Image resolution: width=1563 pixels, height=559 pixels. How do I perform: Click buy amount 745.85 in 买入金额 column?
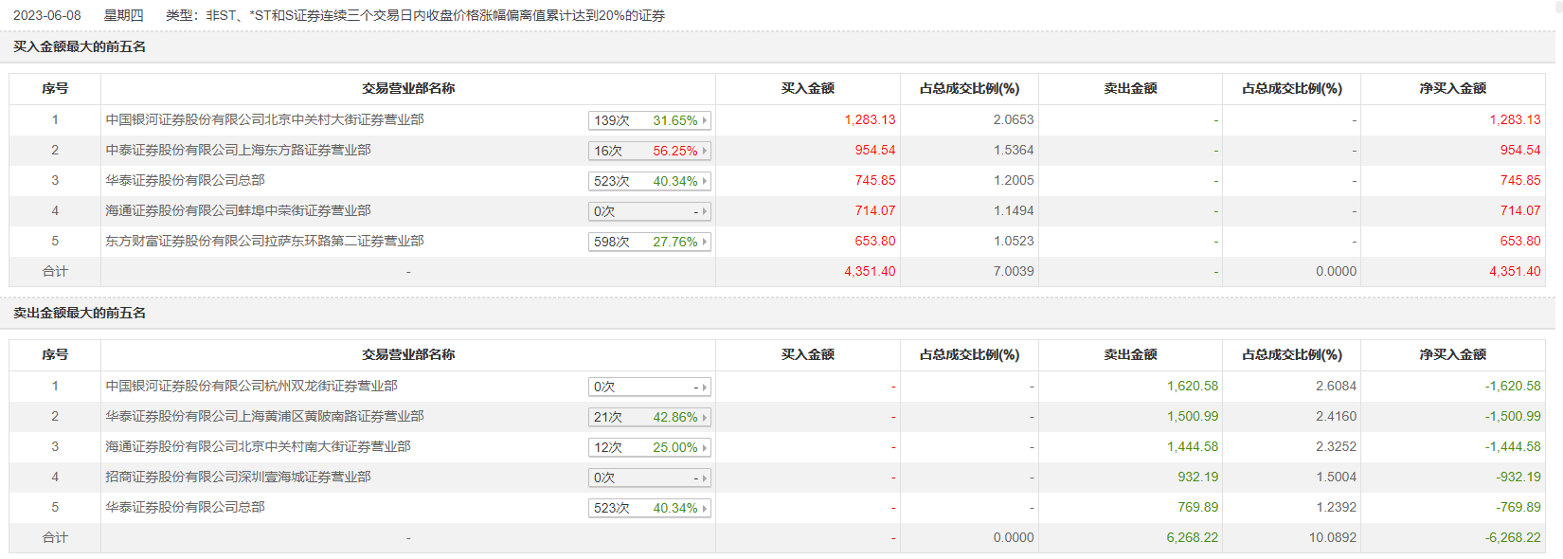click(875, 180)
